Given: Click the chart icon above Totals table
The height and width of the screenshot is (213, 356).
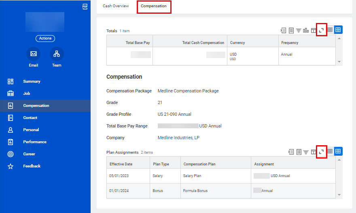Looking at the screenshot, I should [x=306, y=30].
